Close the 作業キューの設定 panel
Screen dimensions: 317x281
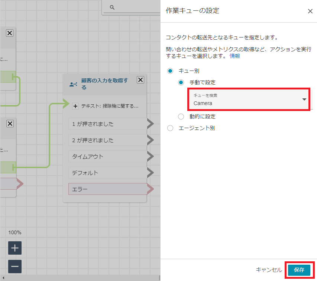pyautogui.click(x=310, y=11)
